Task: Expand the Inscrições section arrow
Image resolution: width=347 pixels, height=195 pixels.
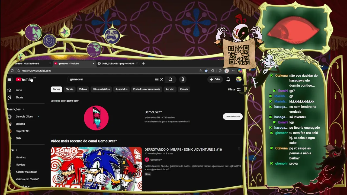Action: 23,109
